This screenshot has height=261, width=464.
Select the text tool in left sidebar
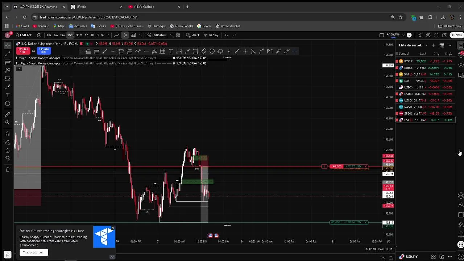coord(8,95)
